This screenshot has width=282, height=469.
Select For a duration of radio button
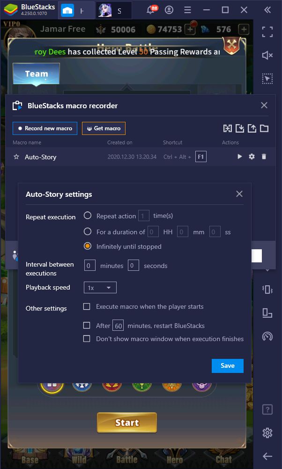(88, 231)
